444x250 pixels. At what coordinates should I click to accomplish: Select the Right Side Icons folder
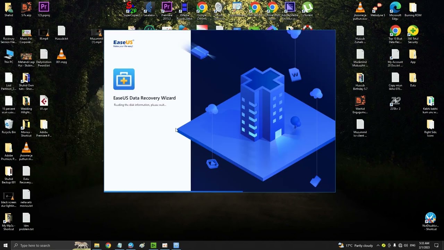430,128
